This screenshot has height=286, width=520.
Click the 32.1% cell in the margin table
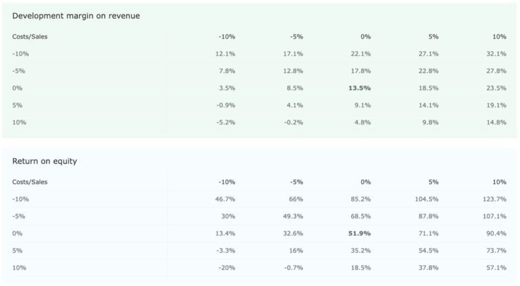[x=496, y=53]
